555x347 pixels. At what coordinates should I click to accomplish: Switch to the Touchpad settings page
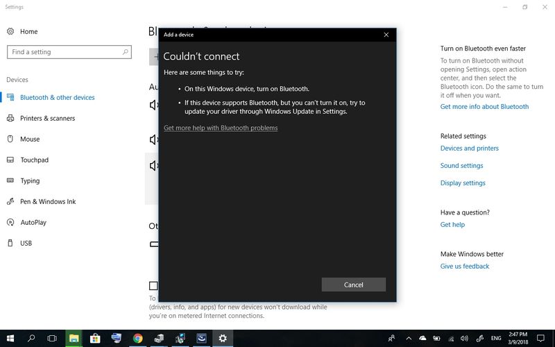point(34,160)
